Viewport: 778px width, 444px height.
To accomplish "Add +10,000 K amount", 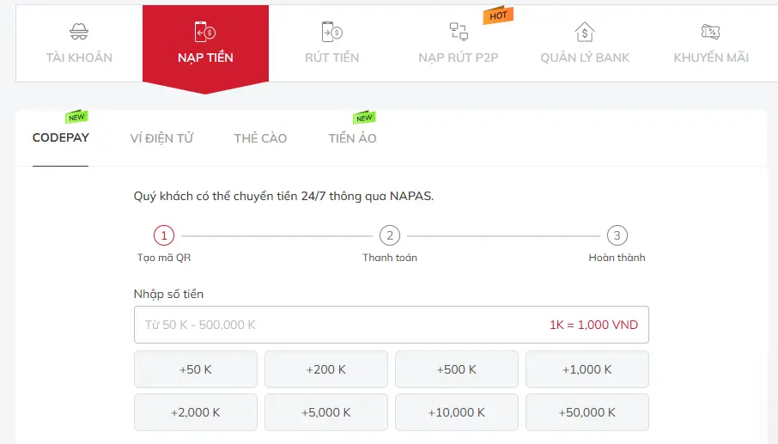I will 457,412.
